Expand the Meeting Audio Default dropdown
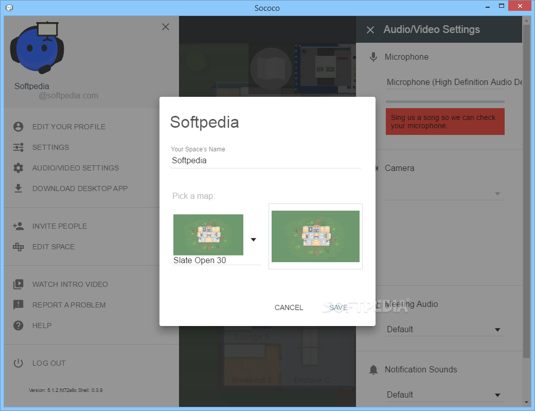 pyautogui.click(x=497, y=330)
